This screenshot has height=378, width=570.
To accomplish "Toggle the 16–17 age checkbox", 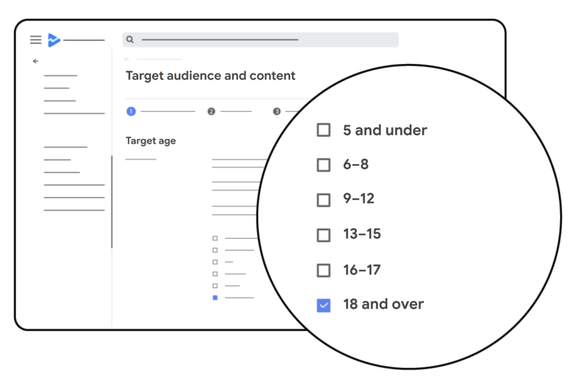I will pyautogui.click(x=324, y=270).
